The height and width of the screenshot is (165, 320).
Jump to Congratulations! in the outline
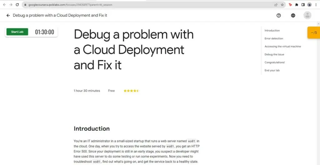(274, 62)
